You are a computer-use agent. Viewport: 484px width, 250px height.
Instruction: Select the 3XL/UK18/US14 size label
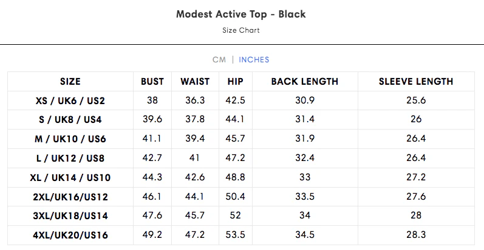pos(70,216)
